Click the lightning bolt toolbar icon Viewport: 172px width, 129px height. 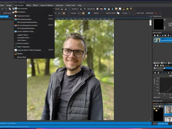pyautogui.click(x=131, y=9)
